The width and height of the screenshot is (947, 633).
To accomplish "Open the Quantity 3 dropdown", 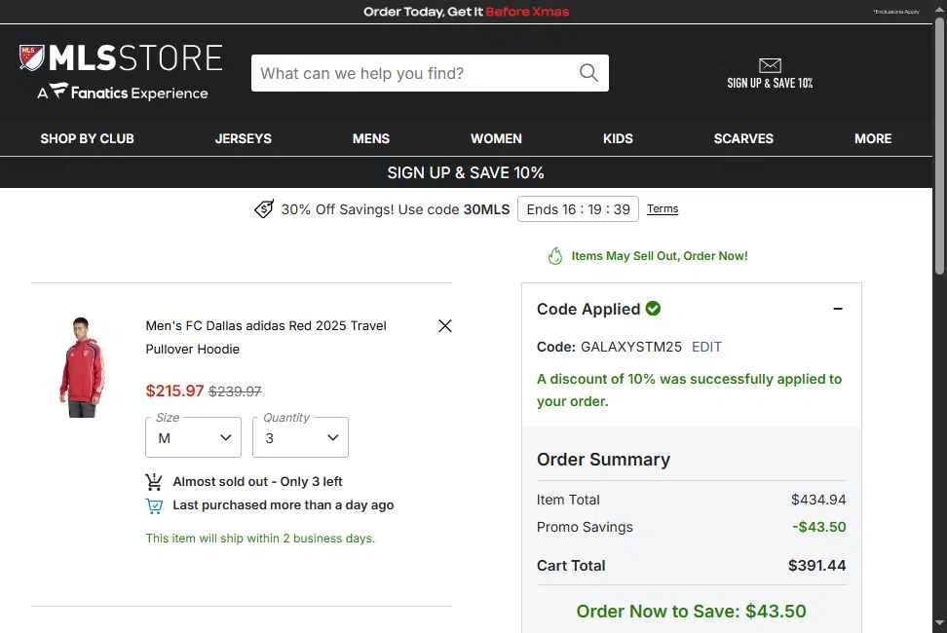I will 300,437.
